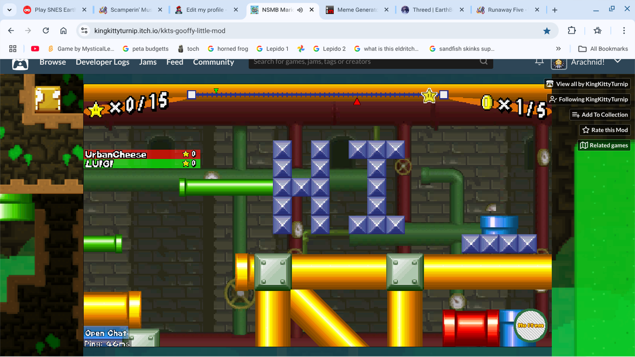Open the Lepido 2 bookmark
Image resolution: width=635 pixels, height=357 pixels.
click(x=329, y=49)
